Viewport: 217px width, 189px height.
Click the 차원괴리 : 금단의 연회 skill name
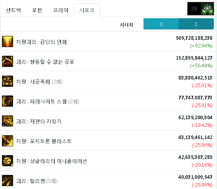coord(41,42)
